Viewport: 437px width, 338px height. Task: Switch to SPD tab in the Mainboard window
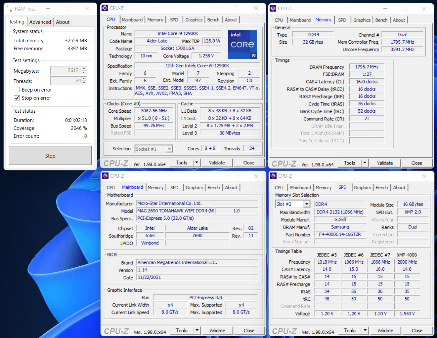pos(174,188)
